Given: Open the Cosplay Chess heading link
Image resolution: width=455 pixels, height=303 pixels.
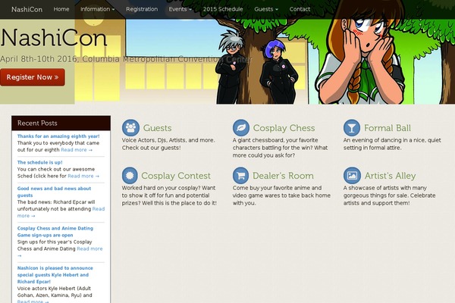Looking at the screenshot, I should click(x=284, y=128).
